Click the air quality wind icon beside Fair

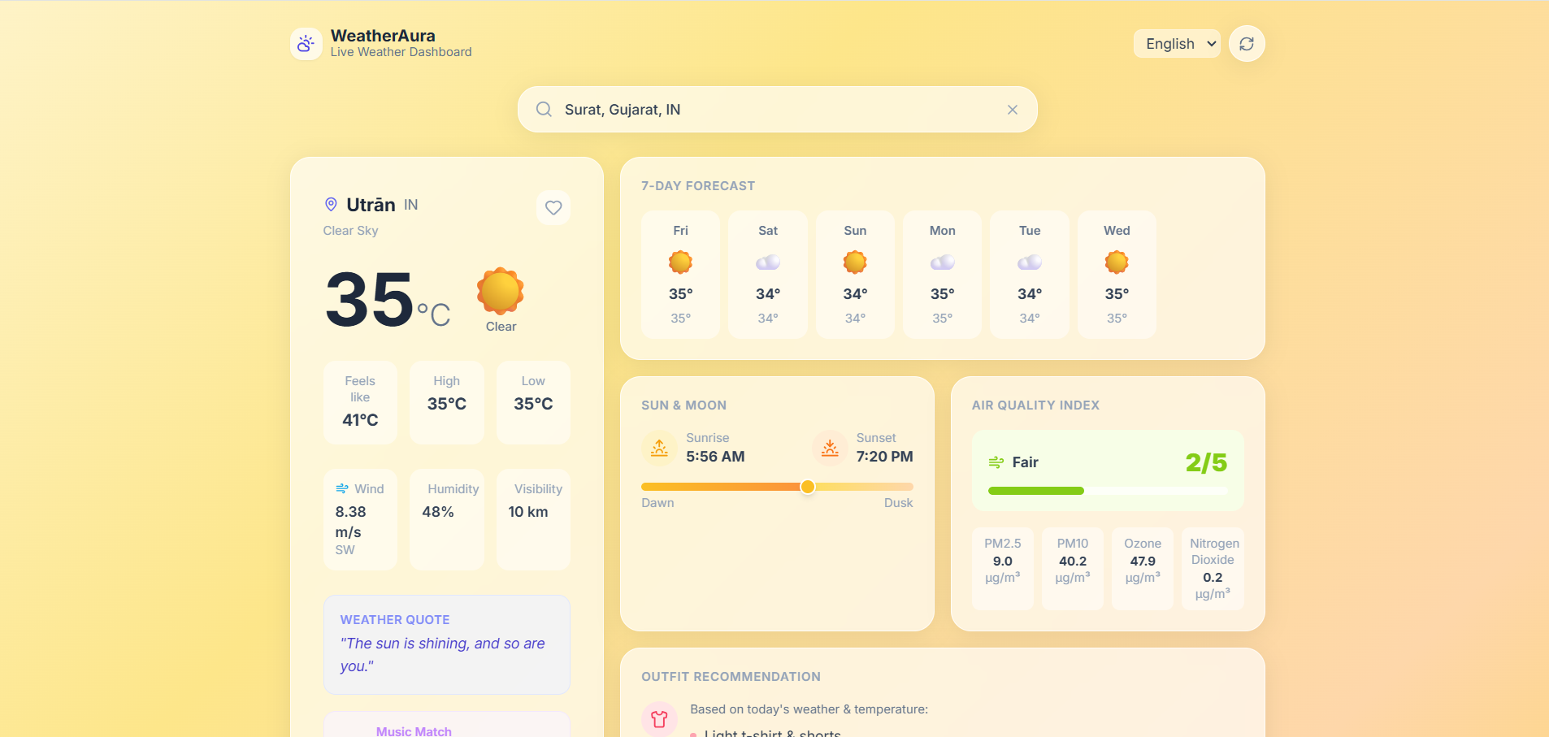tap(996, 462)
